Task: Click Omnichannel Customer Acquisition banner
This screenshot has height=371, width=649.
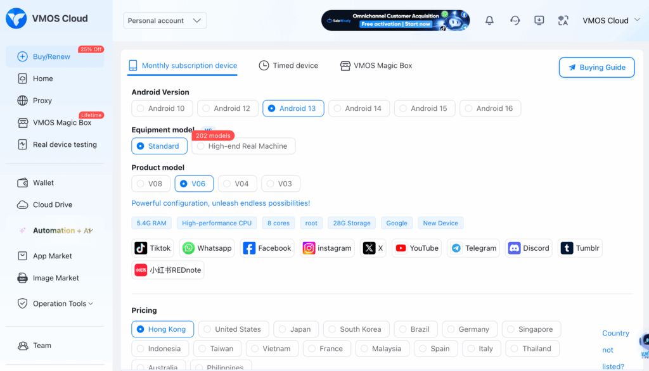Action: (395, 20)
